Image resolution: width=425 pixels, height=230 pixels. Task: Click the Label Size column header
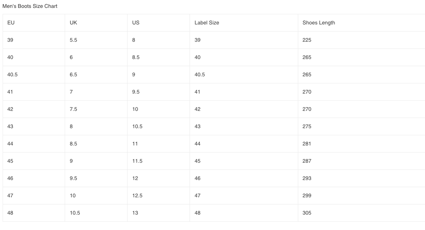pos(206,23)
